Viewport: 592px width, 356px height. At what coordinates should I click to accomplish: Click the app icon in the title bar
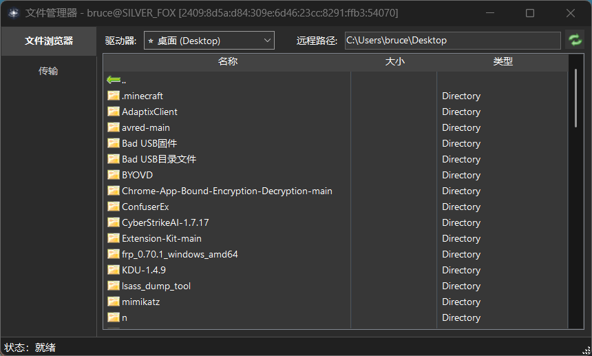(14, 13)
